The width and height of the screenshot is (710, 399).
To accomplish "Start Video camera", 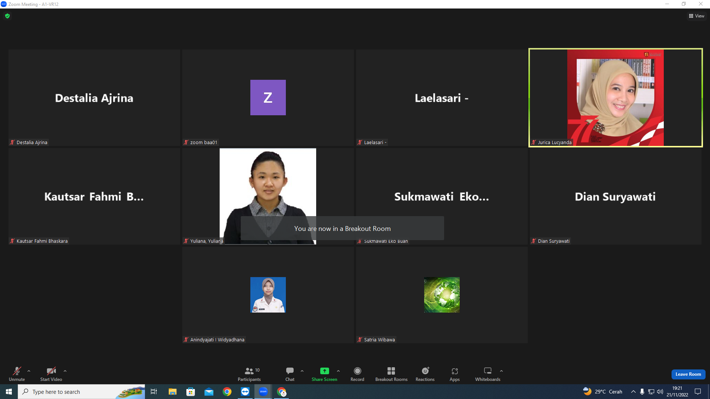I will point(51,374).
